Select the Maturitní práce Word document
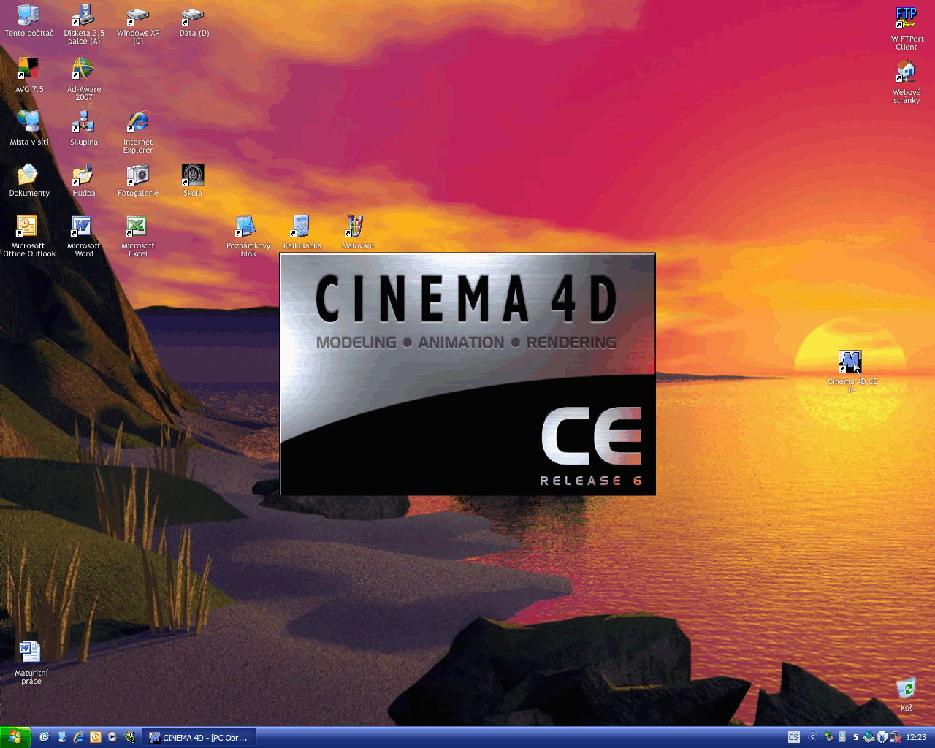The width and height of the screenshot is (935, 748). [31, 663]
